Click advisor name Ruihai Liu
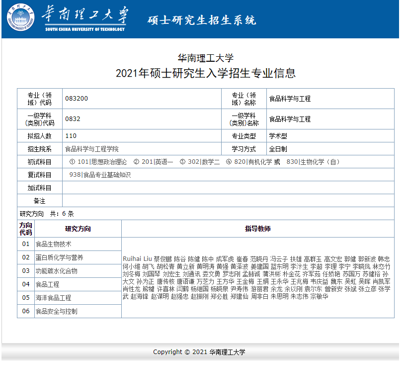Image resolution: width=407 pixels, height=367 pixels. pos(137,259)
